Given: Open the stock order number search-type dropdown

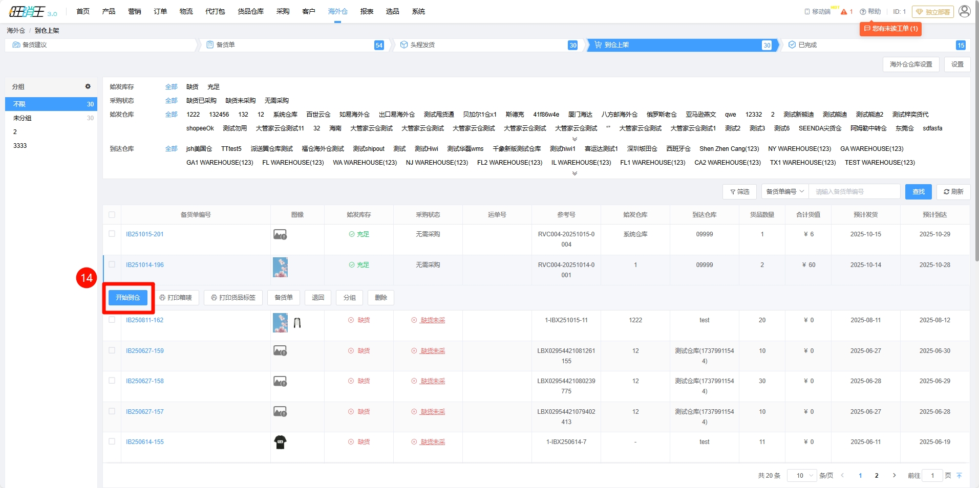Looking at the screenshot, I should pyautogui.click(x=784, y=192).
